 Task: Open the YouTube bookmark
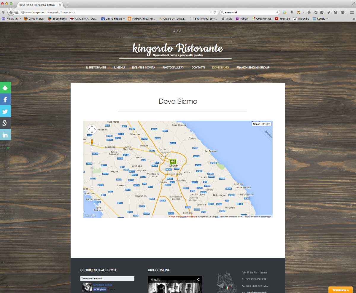click(x=283, y=18)
